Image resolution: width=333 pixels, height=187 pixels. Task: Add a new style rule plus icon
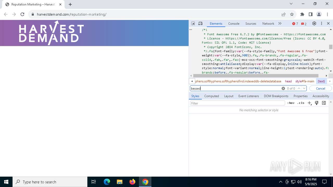(x=309, y=103)
